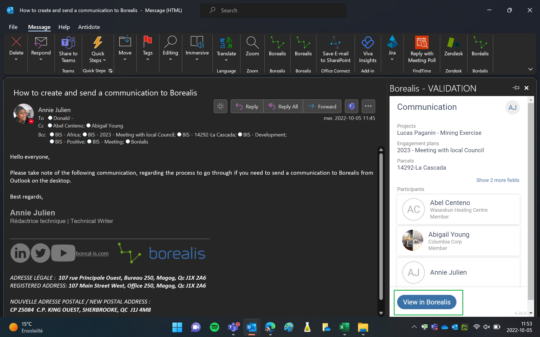Pin the Borealis VALIDATION panel
Image resolution: width=540 pixels, height=337 pixels.
(x=516, y=88)
